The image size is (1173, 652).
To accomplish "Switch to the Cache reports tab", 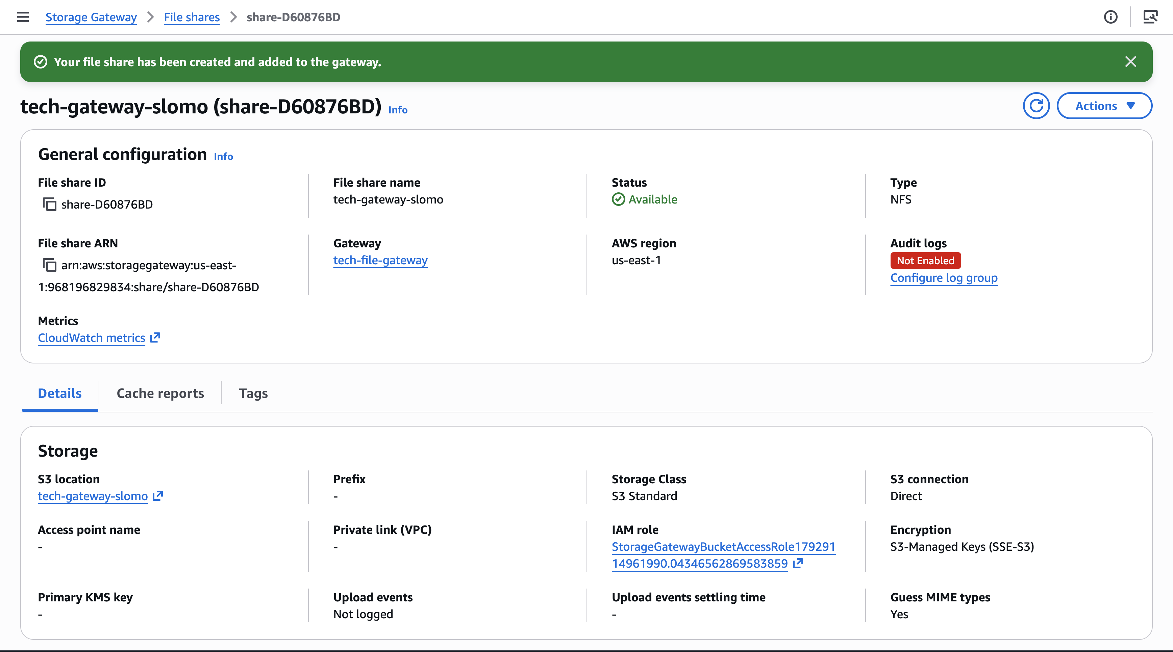I will pos(160,393).
